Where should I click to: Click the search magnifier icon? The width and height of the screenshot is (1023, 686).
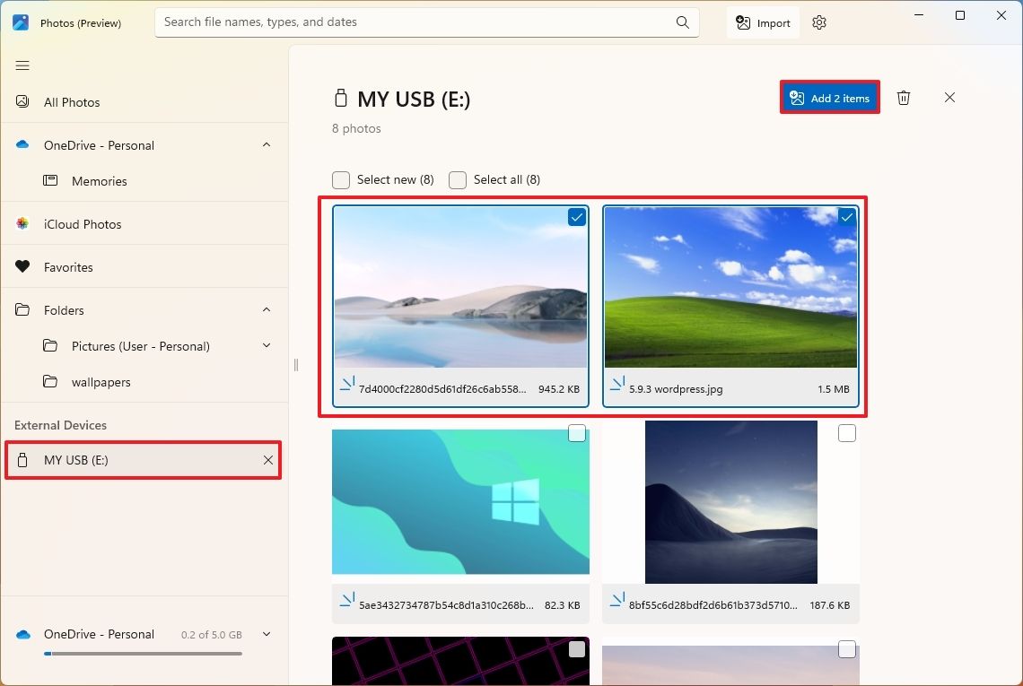(x=682, y=22)
